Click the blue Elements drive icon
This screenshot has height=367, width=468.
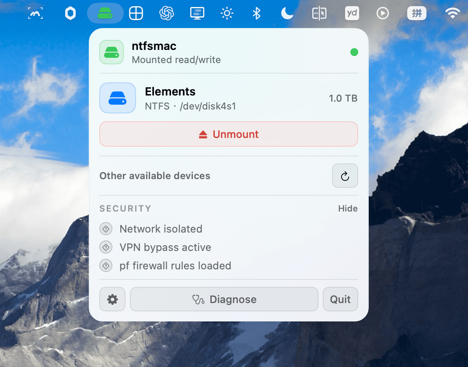[x=118, y=98]
